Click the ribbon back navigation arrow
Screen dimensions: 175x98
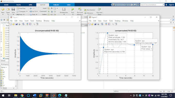(x=31, y=8)
